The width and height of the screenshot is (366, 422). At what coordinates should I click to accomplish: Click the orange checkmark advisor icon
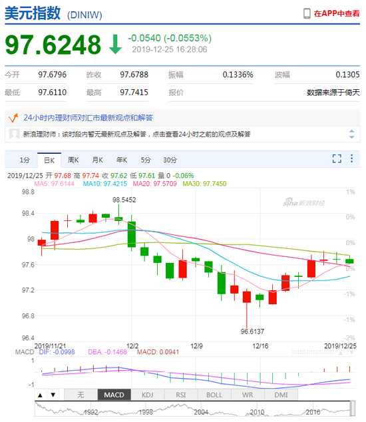(x=13, y=118)
